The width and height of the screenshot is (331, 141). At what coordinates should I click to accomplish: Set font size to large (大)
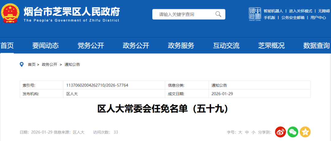point(240,132)
